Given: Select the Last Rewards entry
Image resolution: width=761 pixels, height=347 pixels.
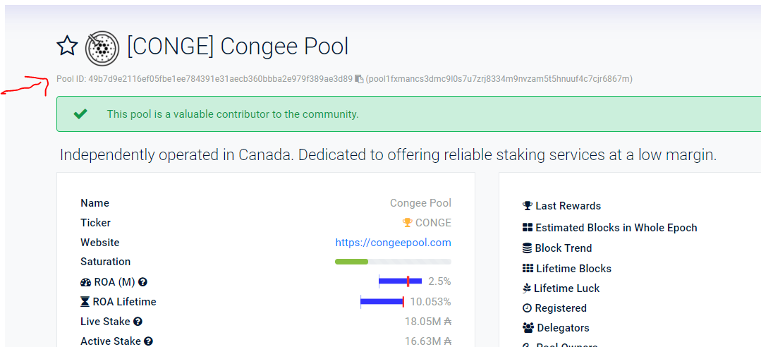Looking at the screenshot, I should pos(561,206).
